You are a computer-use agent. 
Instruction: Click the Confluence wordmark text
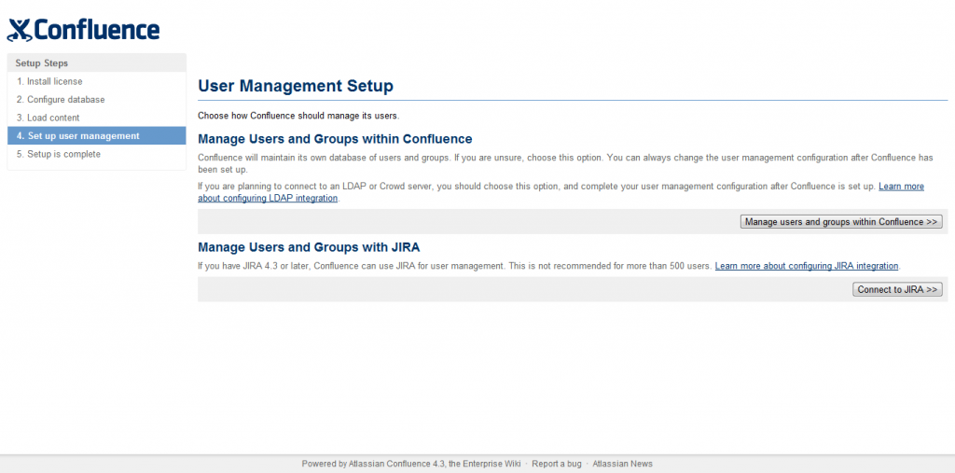97,30
